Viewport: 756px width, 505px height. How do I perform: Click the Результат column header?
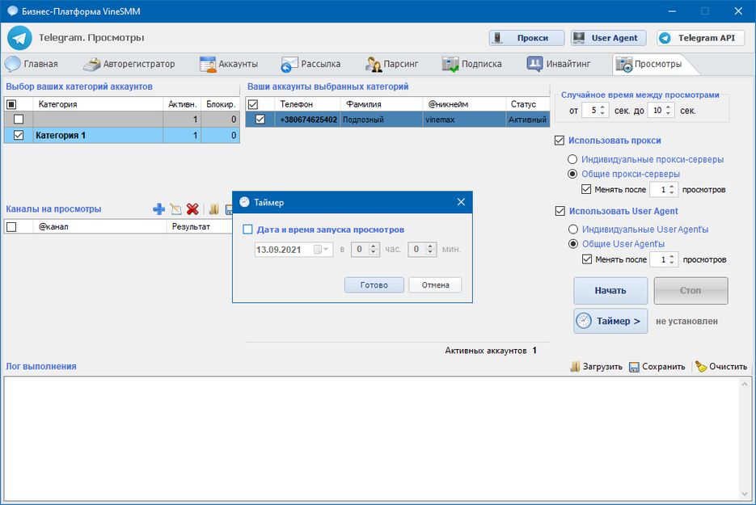pos(200,226)
